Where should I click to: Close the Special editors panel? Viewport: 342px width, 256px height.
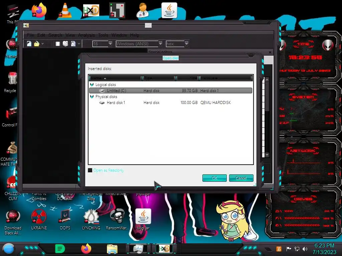[270, 52]
